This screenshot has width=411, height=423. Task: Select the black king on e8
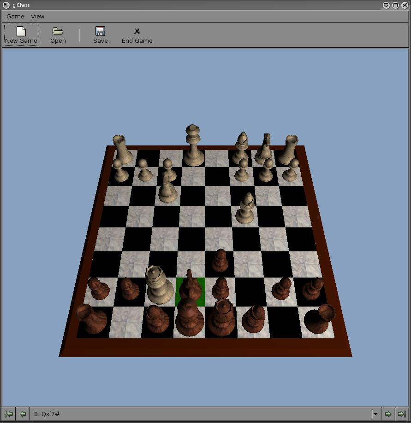coord(189,317)
